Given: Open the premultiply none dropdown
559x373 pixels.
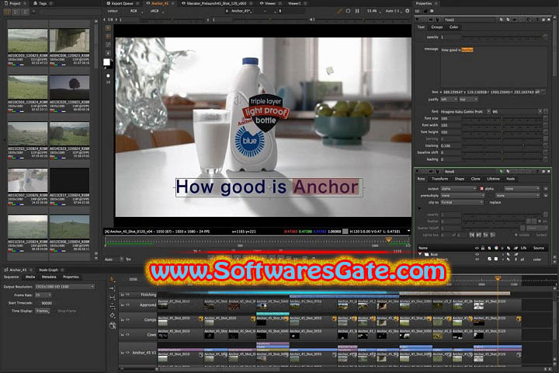Looking at the screenshot, I should click(463, 196).
